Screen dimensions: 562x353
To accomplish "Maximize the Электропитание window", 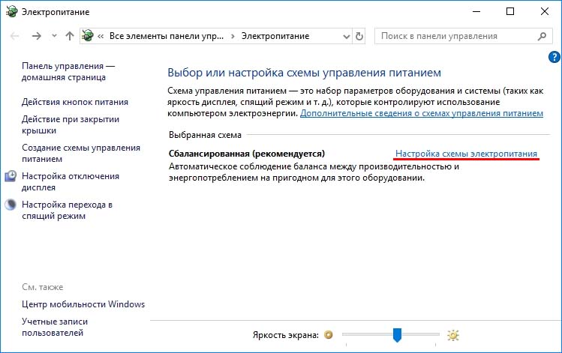I will tap(510, 11).
